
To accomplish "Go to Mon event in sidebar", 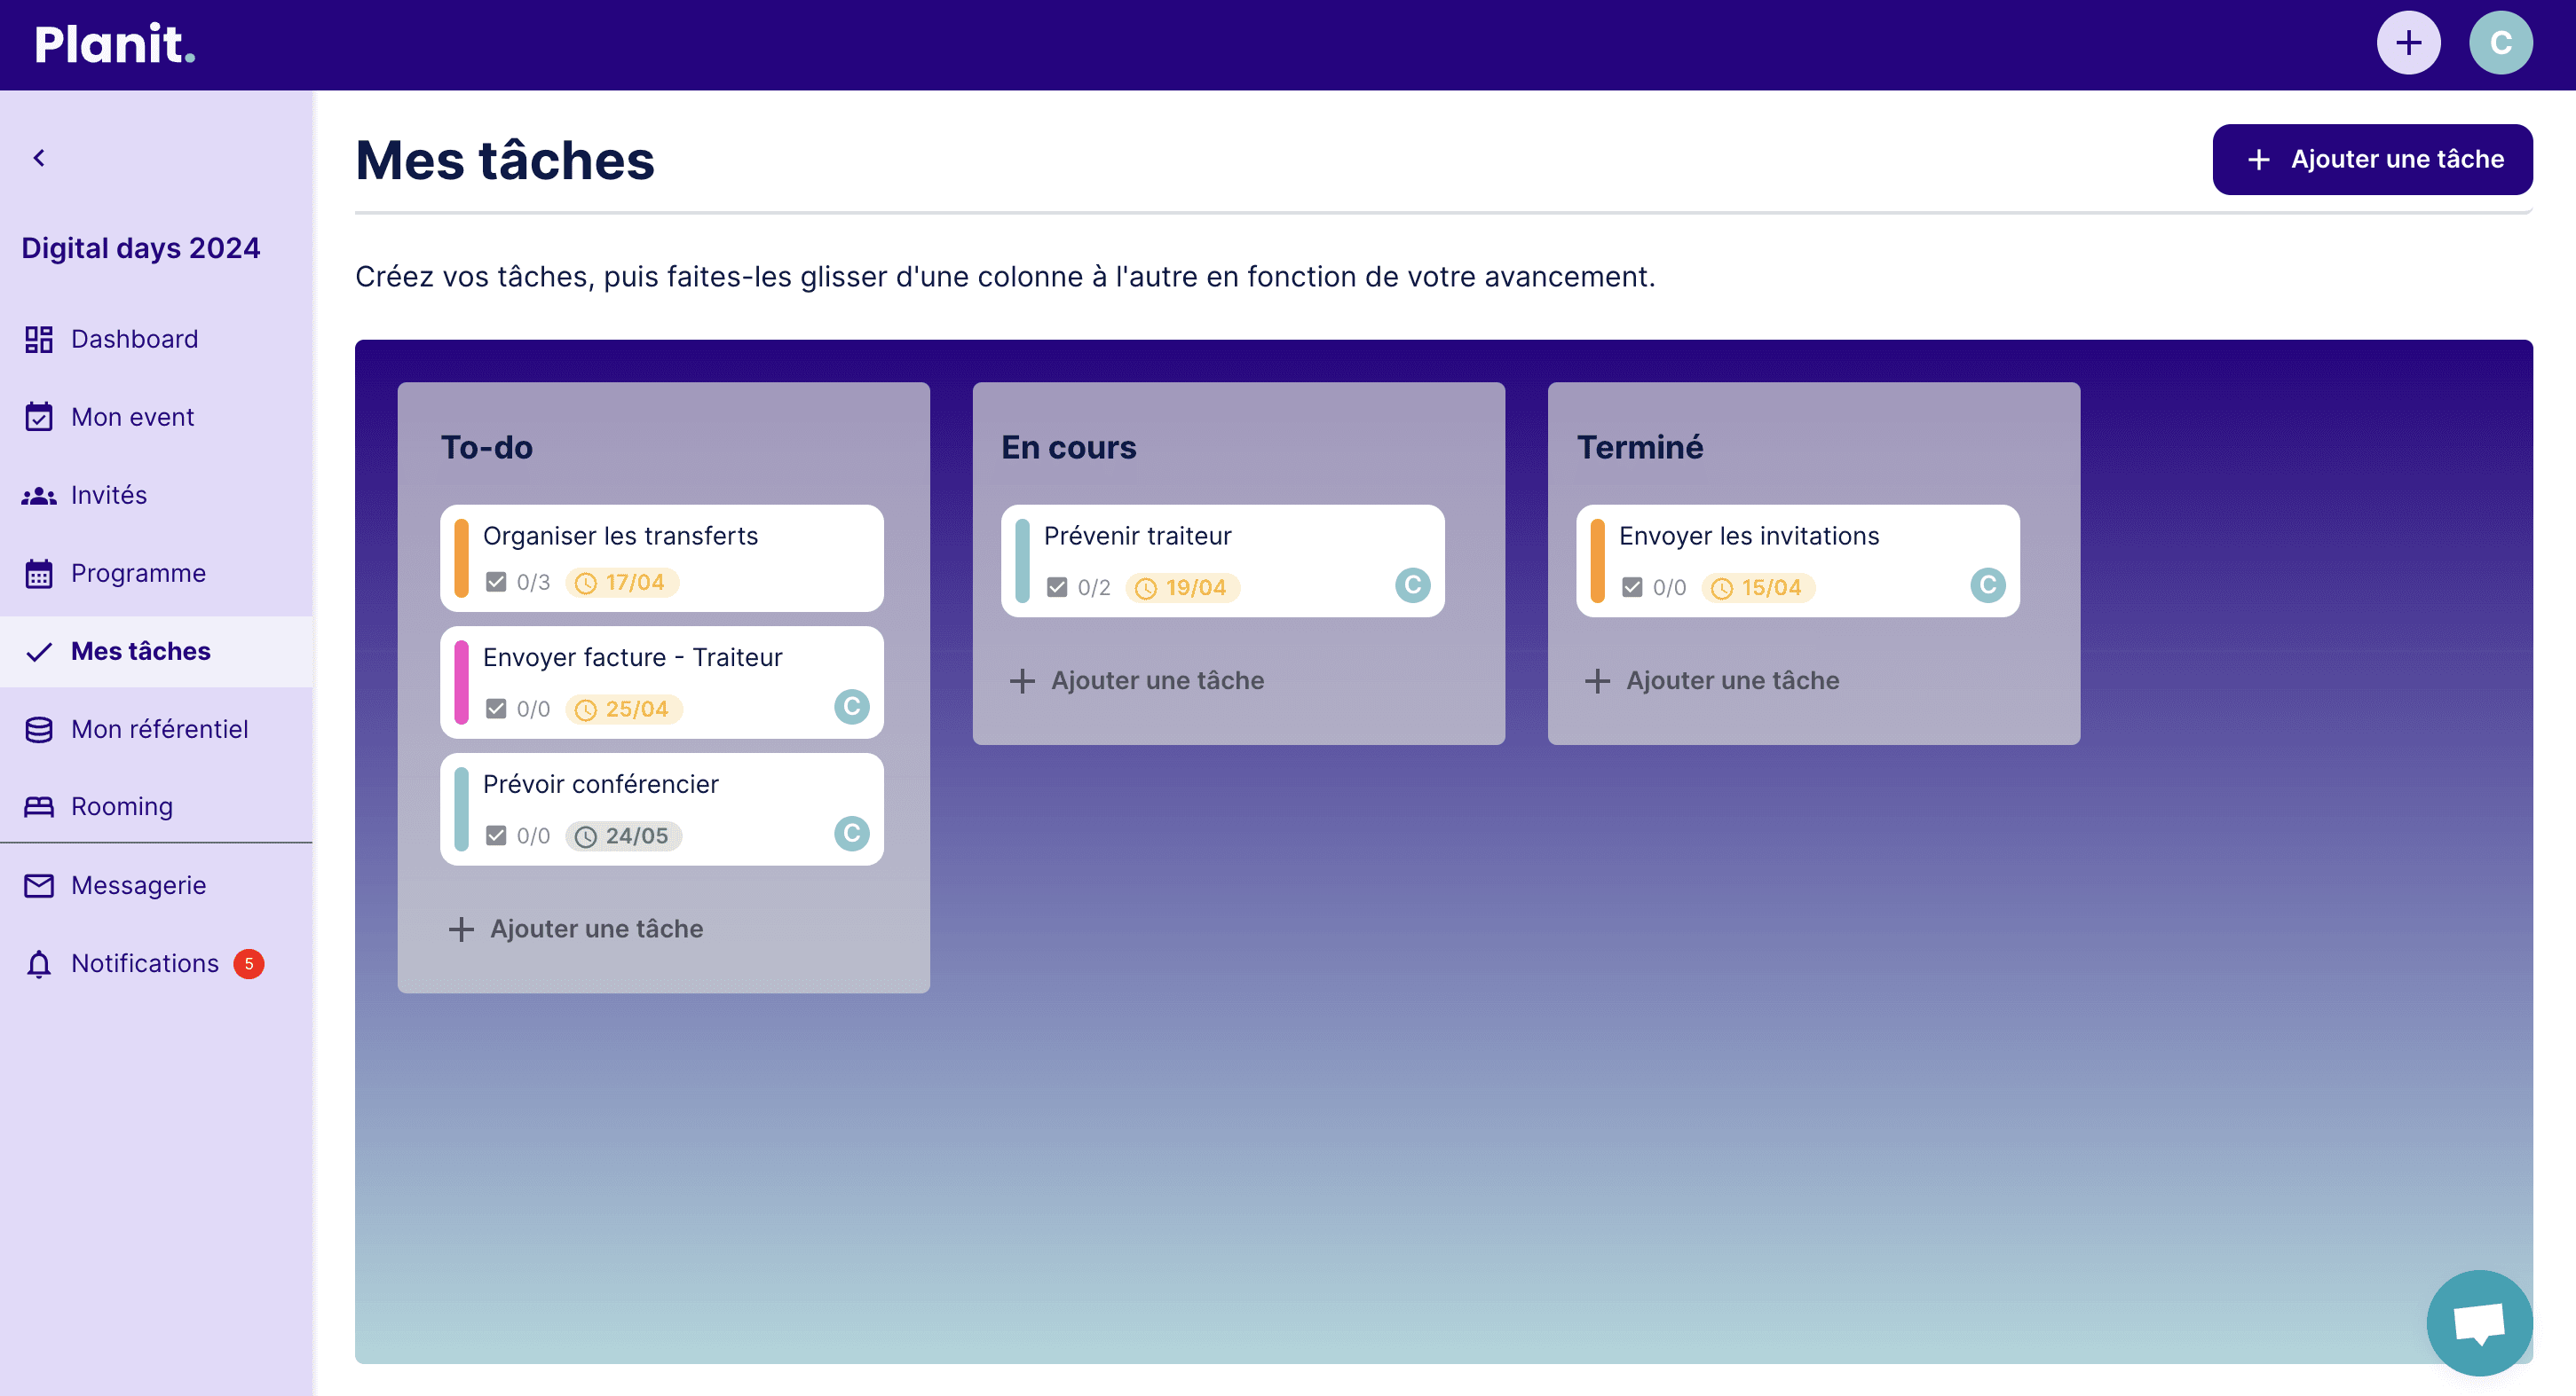I will tap(156, 417).
